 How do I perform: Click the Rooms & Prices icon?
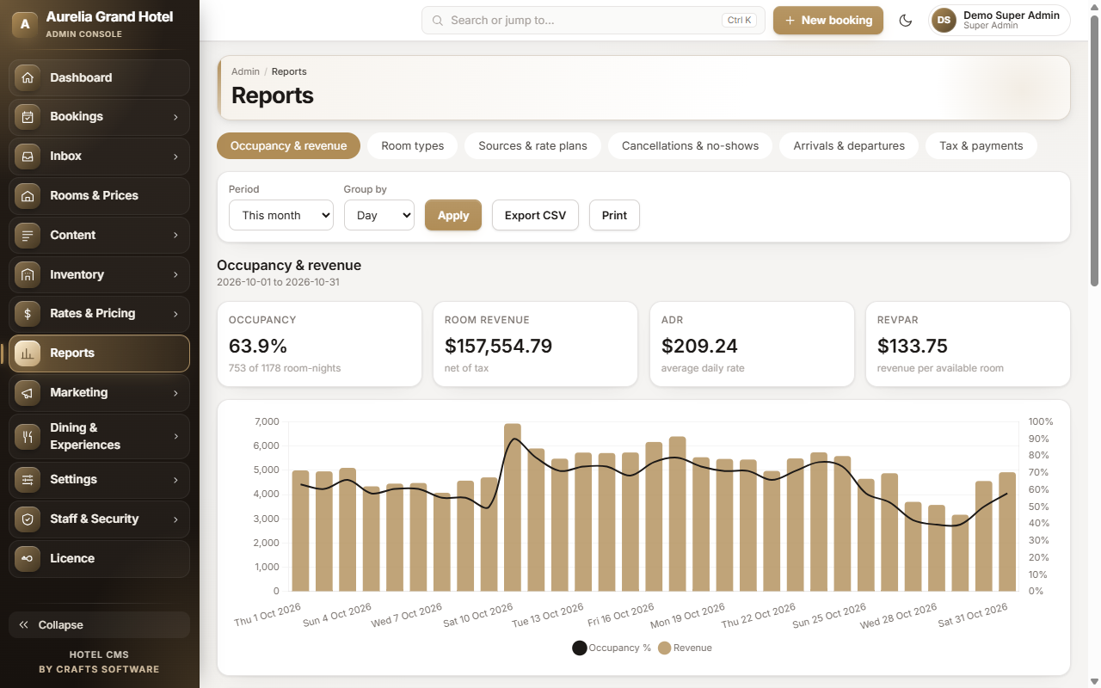[28, 196]
